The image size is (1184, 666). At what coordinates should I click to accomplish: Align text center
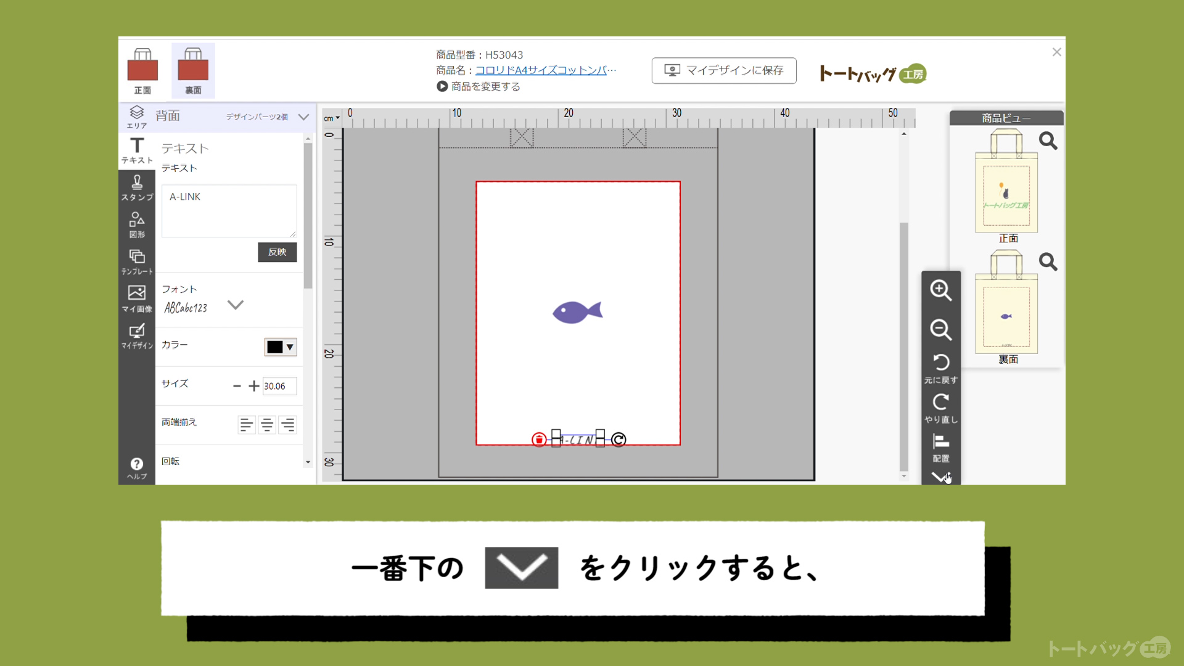267,425
